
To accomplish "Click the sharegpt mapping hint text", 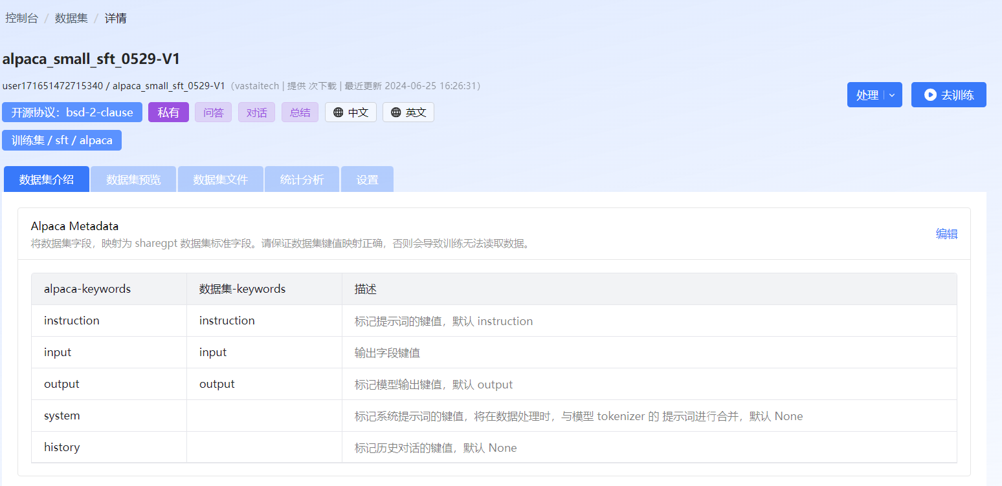I will [x=281, y=244].
